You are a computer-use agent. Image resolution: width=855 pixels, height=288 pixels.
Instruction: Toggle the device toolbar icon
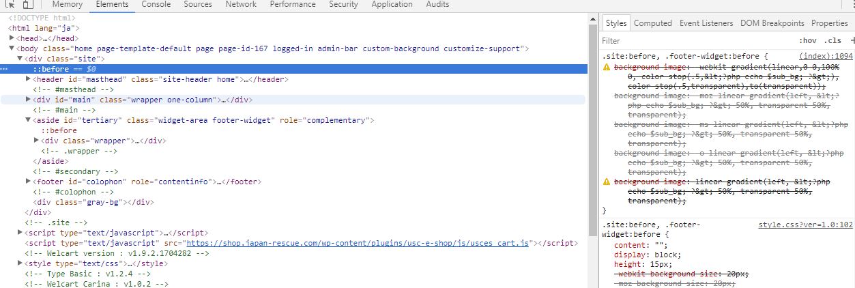click(x=28, y=5)
